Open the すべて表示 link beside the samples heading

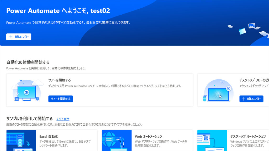click(63, 119)
